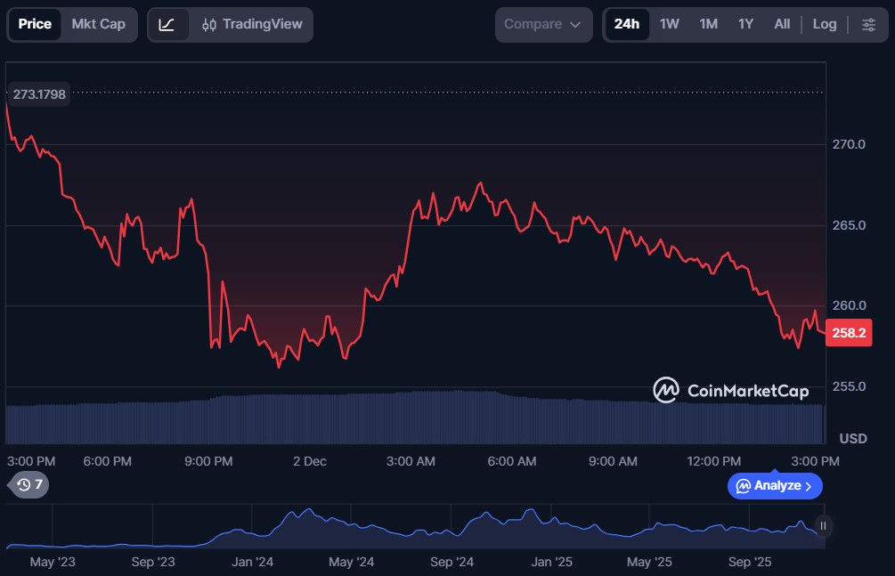This screenshot has height=576, width=895.
Task: Select the 24h time range
Action: (626, 24)
